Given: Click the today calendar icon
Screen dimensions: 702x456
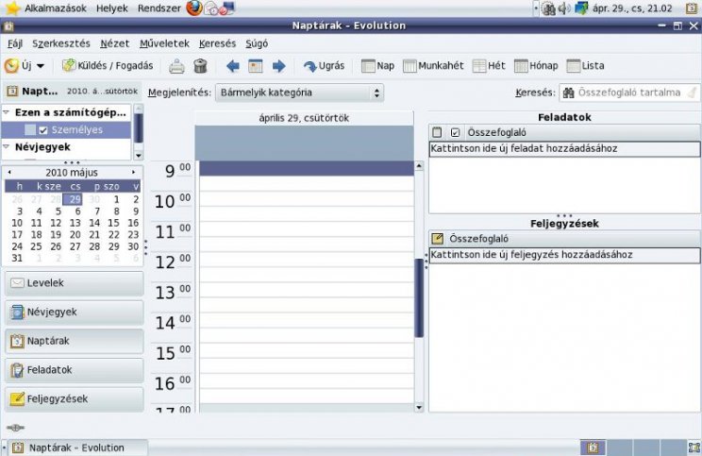Looking at the screenshot, I should (256, 66).
